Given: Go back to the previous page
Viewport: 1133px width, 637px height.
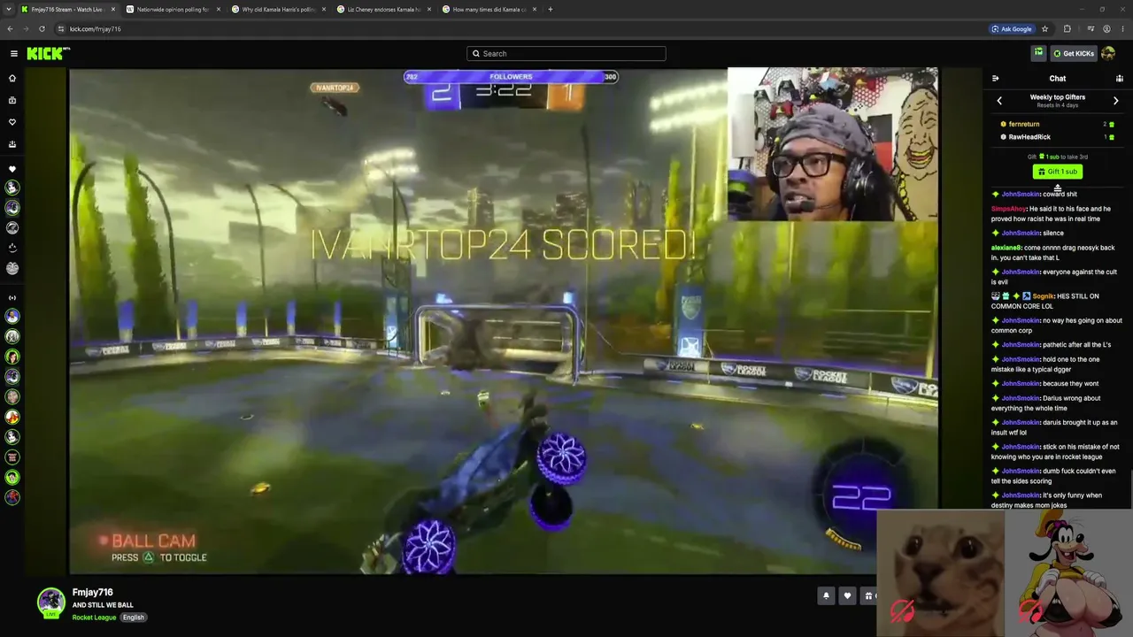Looking at the screenshot, I should pyautogui.click(x=10, y=28).
